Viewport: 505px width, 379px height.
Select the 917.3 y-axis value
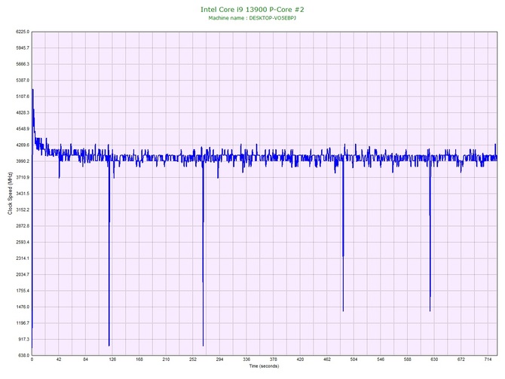tap(23, 339)
